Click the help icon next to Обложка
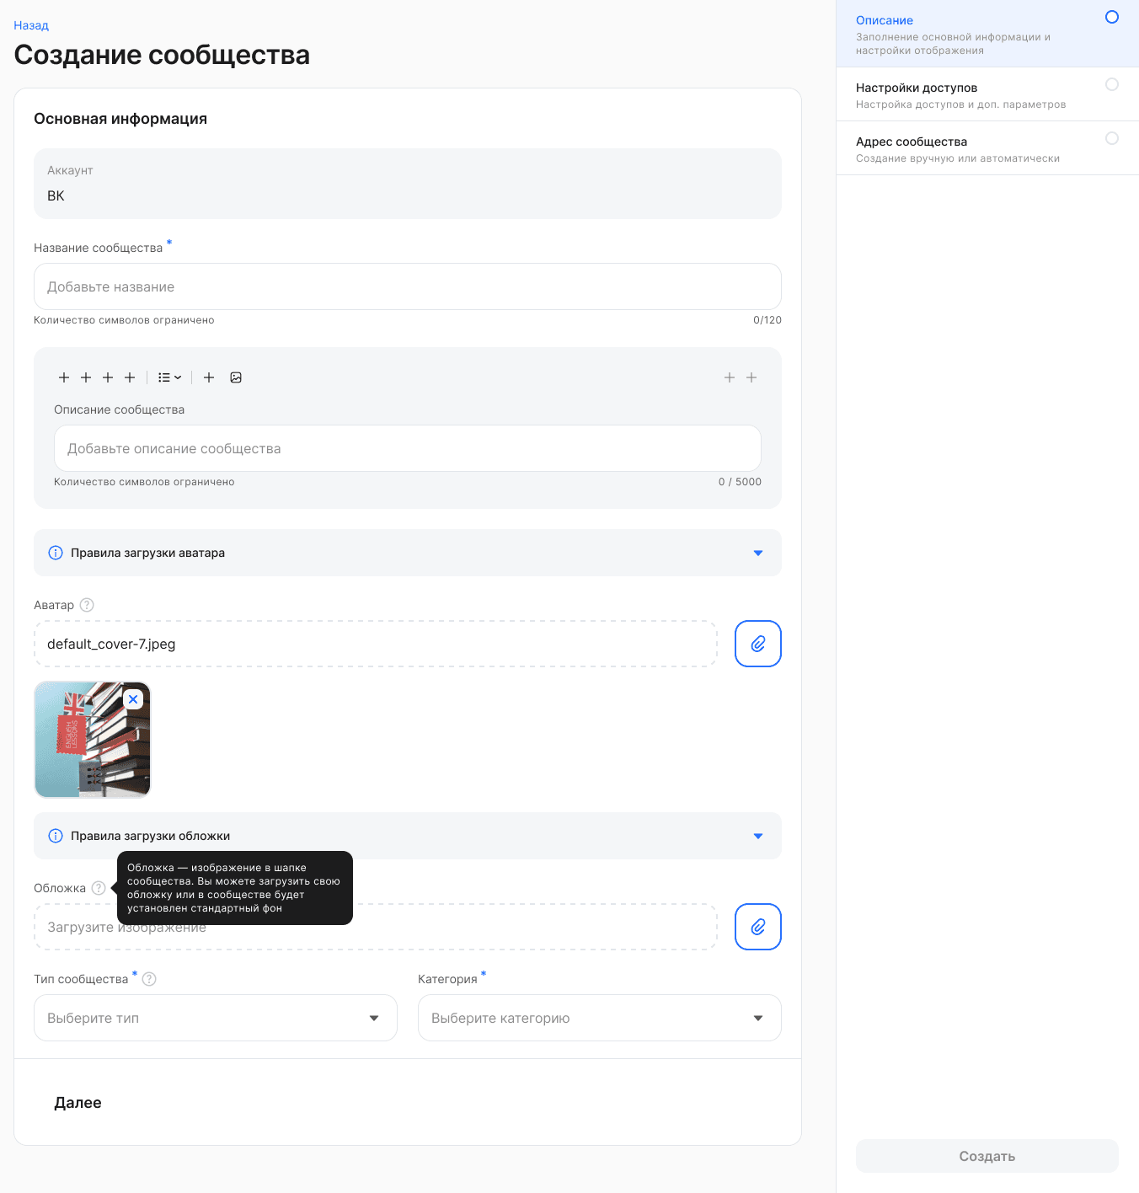Screen dimensions: 1139x1193 point(99,888)
